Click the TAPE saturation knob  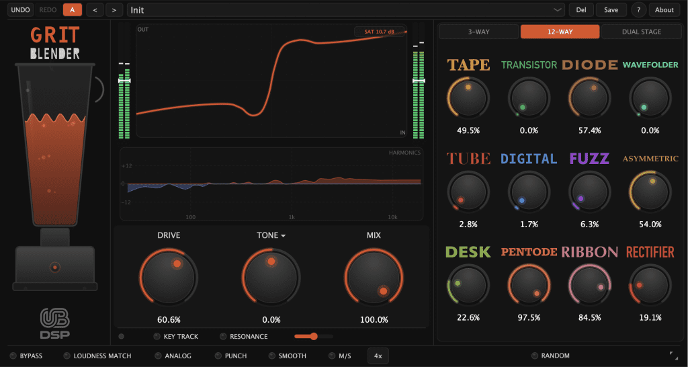(468, 98)
